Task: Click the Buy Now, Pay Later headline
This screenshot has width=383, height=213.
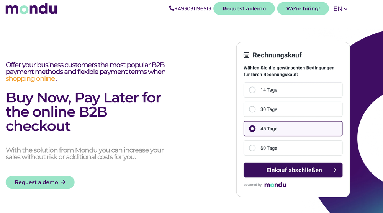Action: (x=83, y=112)
